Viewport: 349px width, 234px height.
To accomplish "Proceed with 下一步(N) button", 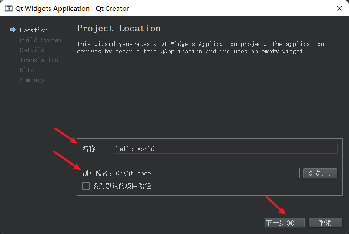I will pyautogui.click(x=285, y=223).
